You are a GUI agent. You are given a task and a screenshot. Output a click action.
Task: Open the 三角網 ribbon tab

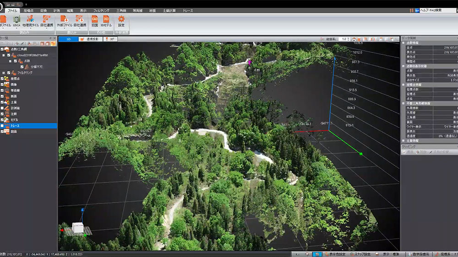(x=122, y=10)
